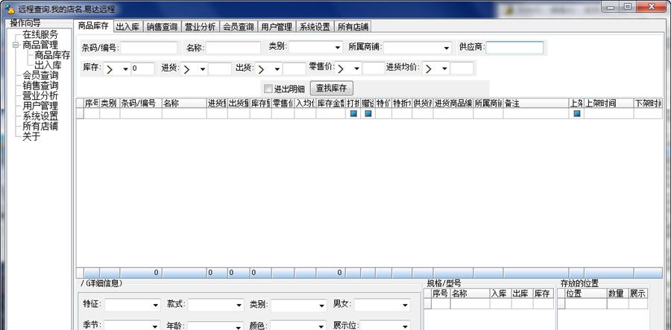The image size is (671, 330).
Task: Click the 零售价 value input field
Action: point(374,69)
